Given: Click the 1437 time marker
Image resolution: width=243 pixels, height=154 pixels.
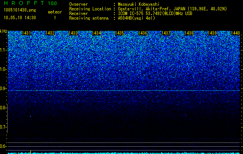Looking at the screenshot, I should click(166, 33).
